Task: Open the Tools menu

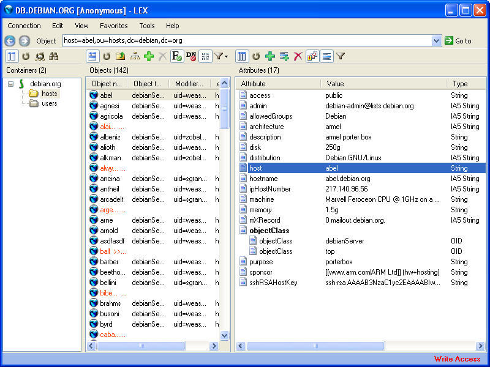Action: pyautogui.click(x=146, y=26)
